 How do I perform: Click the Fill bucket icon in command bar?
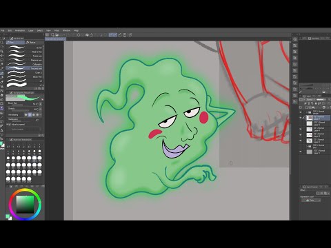click(x=87, y=35)
